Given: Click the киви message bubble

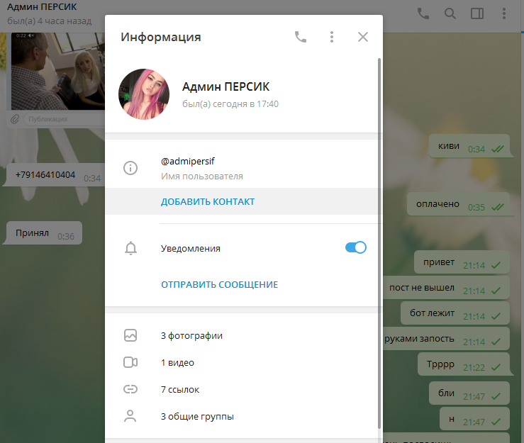Looking at the screenshot, I should point(470,146).
